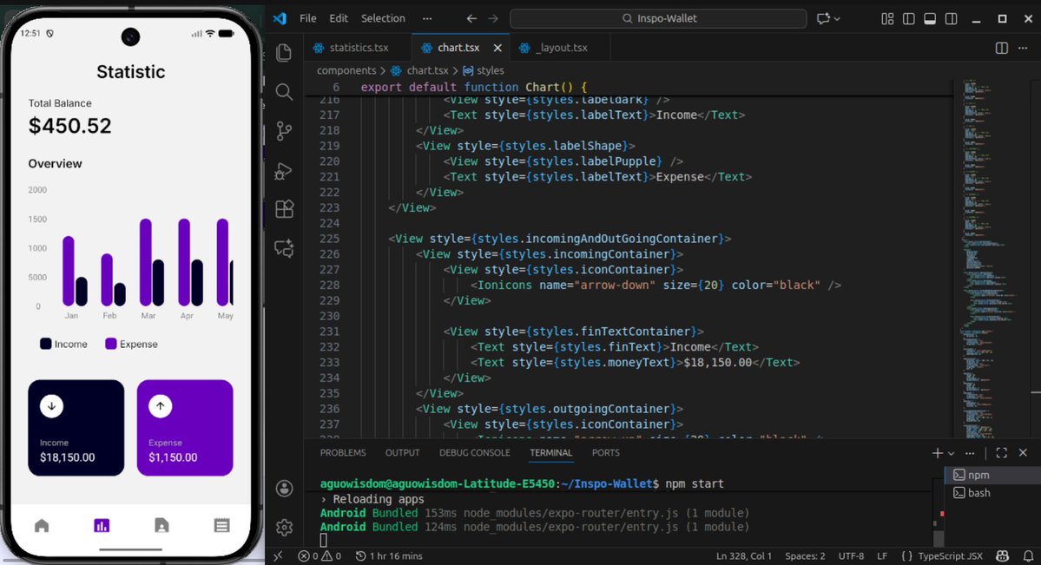
Task: Open terminal panel More Actions ellipsis
Action: [970, 453]
